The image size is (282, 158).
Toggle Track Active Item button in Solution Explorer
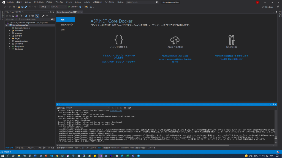[x=37, y=16]
